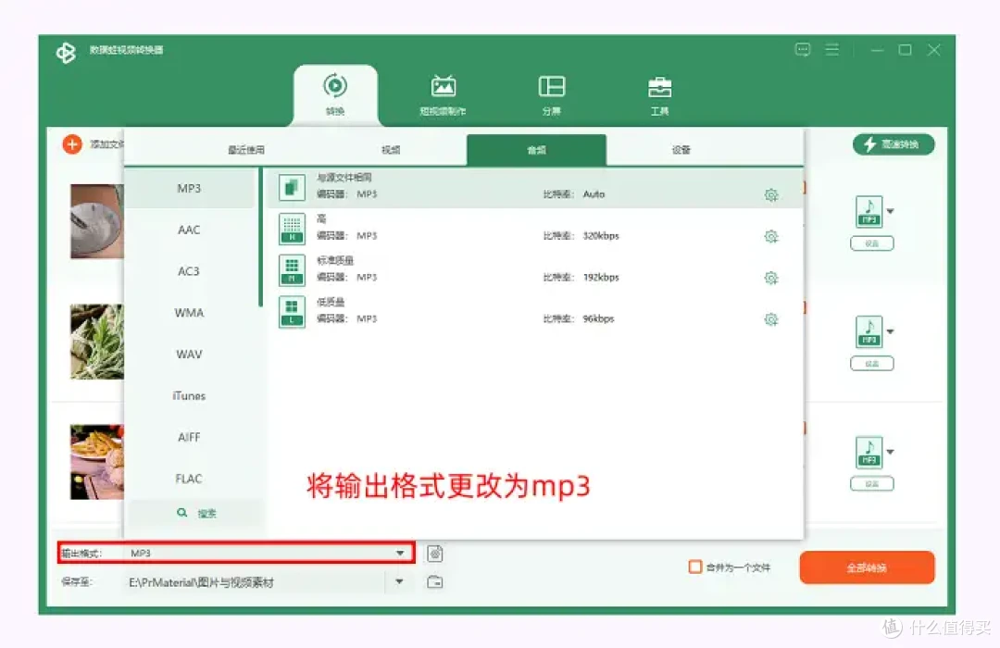1000x648 pixels.
Task: Expand the output format MP3 dropdown
Action: [400, 553]
